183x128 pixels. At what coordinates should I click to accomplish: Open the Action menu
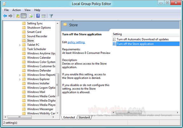[17, 10]
